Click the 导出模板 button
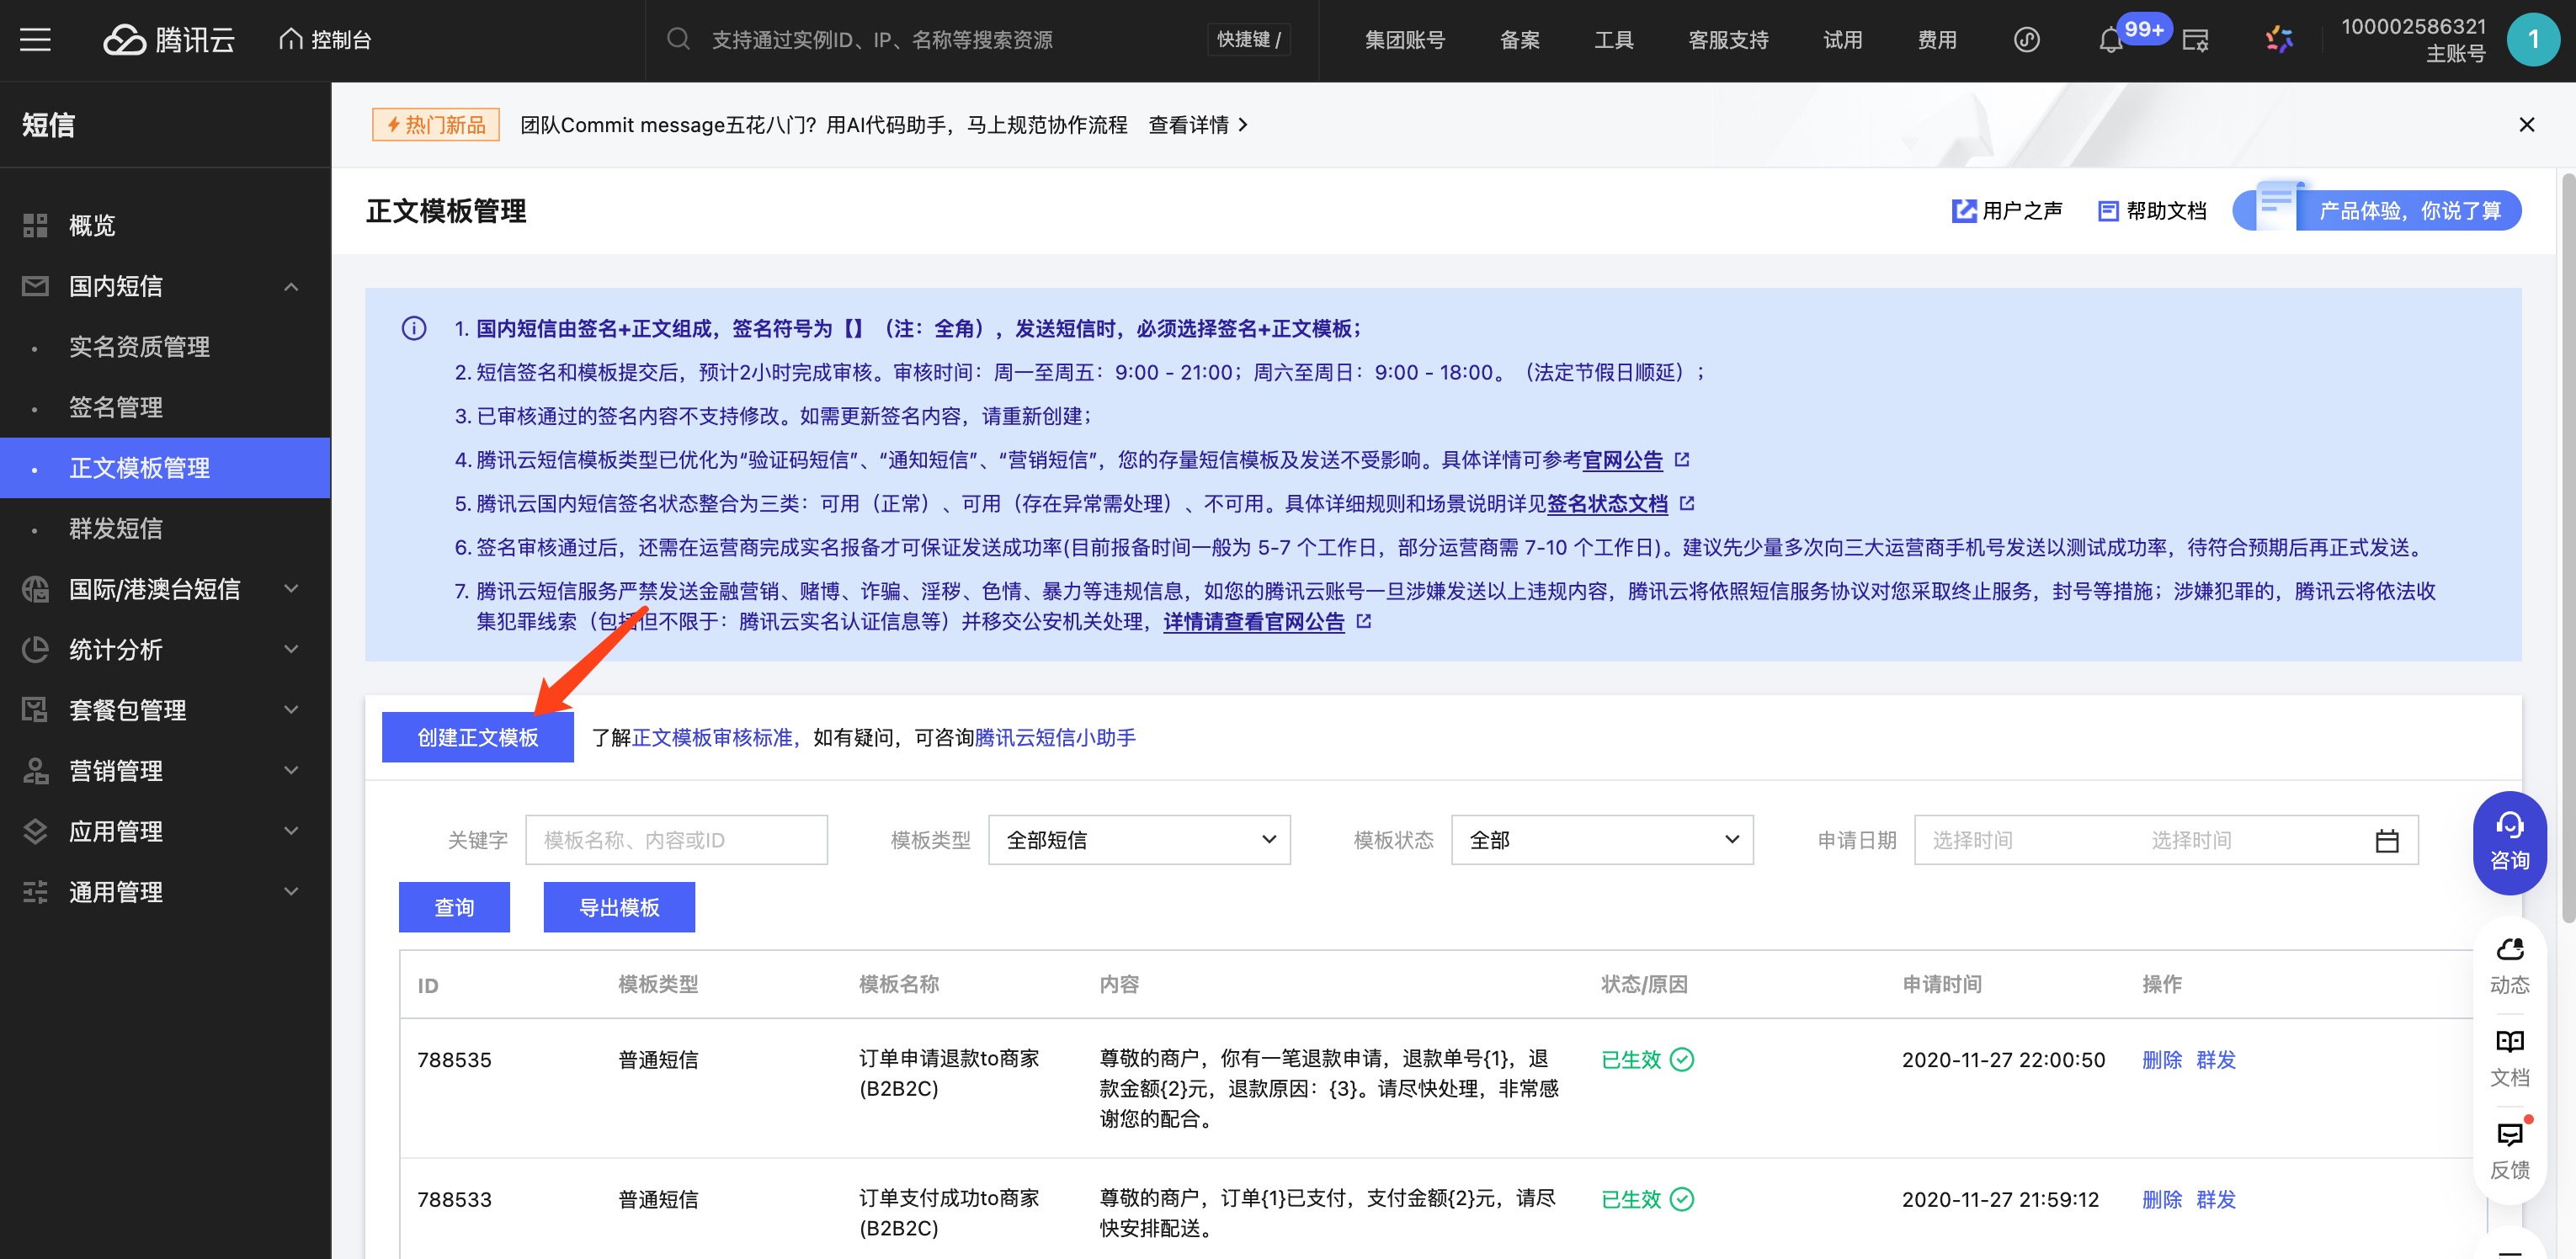This screenshot has width=2576, height=1259. click(x=618, y=907)
